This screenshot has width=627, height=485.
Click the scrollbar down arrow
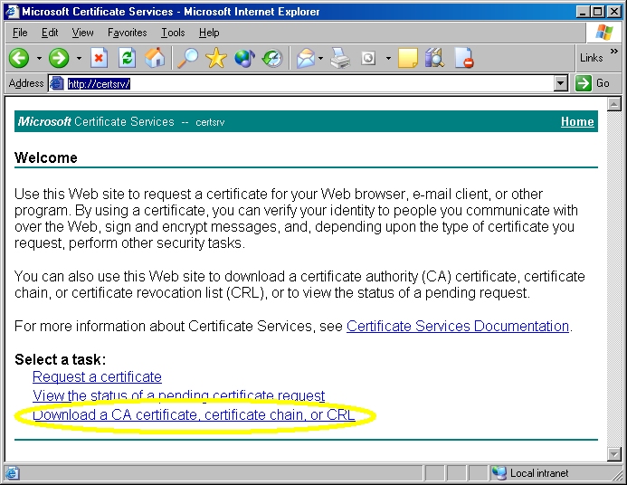coord(613,454)
